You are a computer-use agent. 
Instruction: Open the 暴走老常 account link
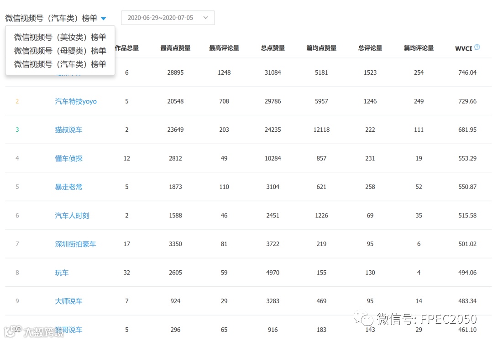(x=68, y=187)
